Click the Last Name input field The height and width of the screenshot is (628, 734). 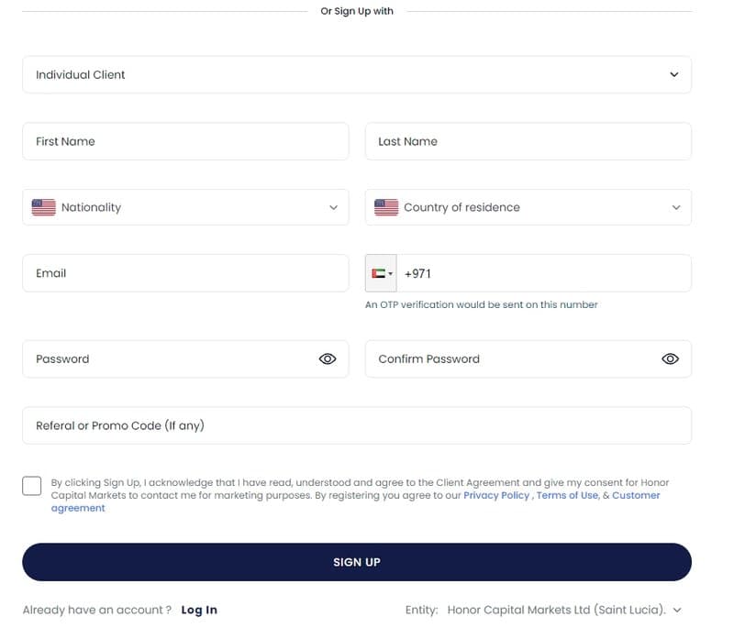(528, 141)
